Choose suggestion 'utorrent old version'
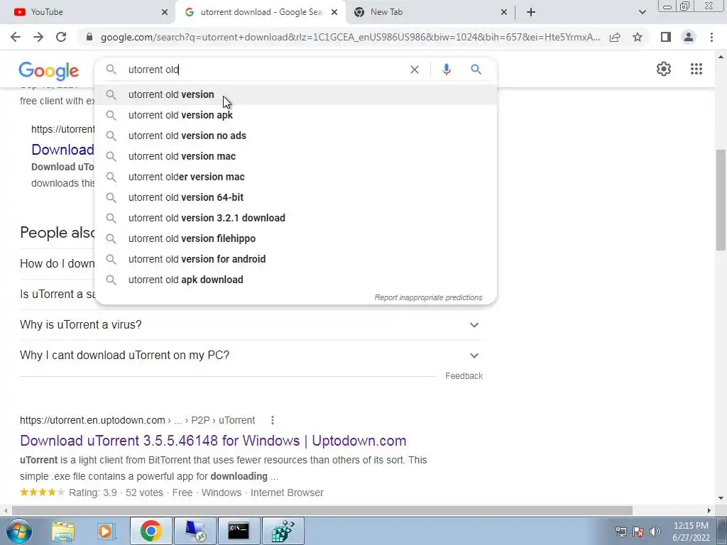Image resolution: width=727 pixels, height=545 pixels. 296,94
